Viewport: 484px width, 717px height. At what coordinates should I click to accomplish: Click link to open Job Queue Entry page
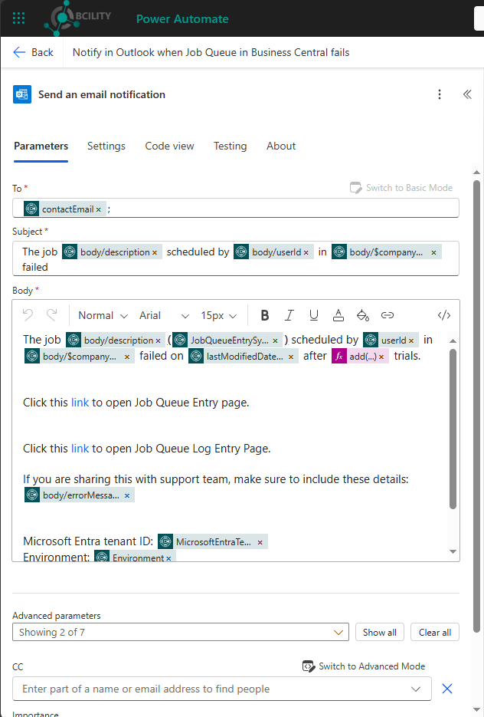pos(80,403)
